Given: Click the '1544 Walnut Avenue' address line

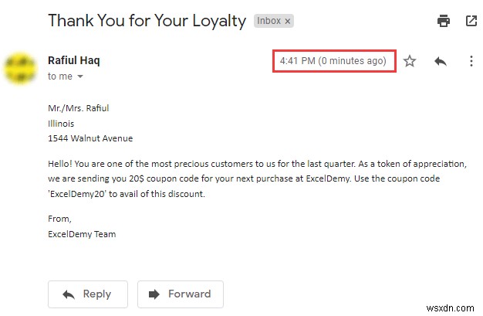Looking at the screenshot, I should click(x=90, y=138).
